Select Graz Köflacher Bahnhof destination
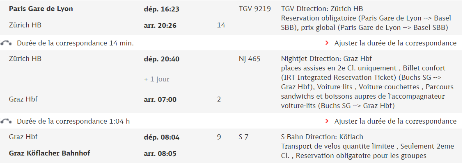The image size is (463, 167). tap(50, 153)
